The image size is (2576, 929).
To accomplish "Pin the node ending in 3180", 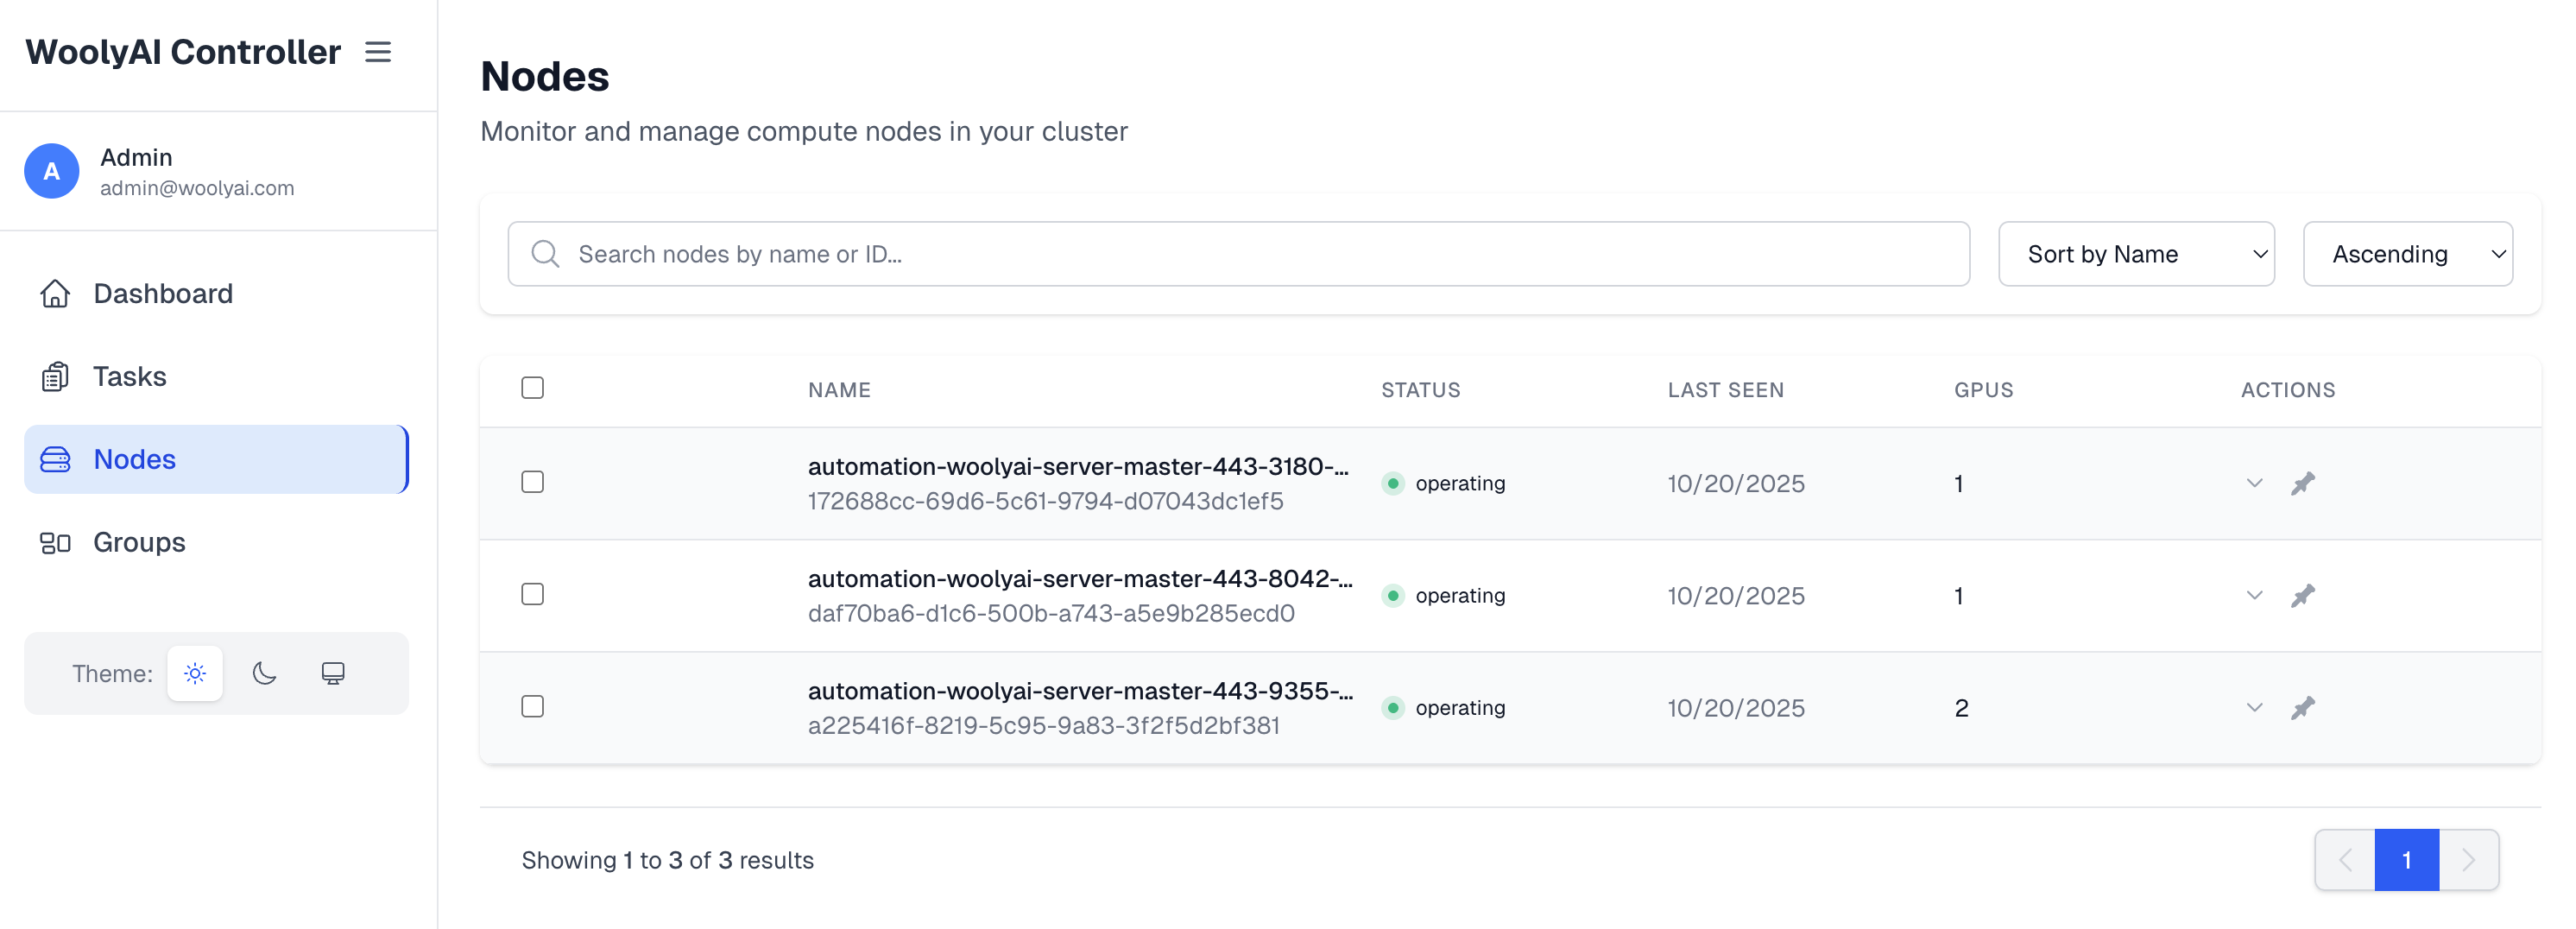I will tap(2302, 484).
